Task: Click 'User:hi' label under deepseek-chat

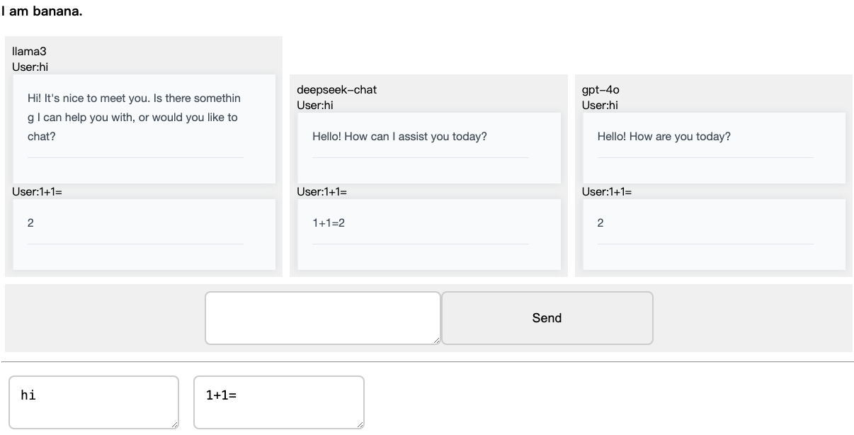Action: [314, 105]
